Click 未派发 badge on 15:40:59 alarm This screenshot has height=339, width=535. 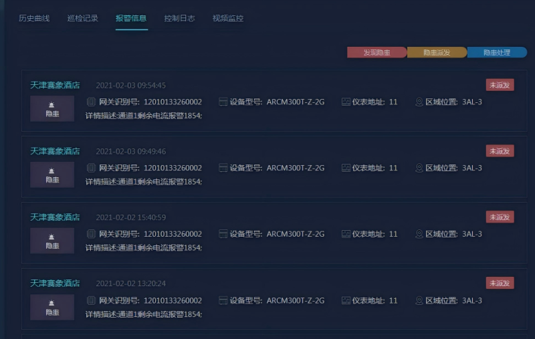[500, 217]
